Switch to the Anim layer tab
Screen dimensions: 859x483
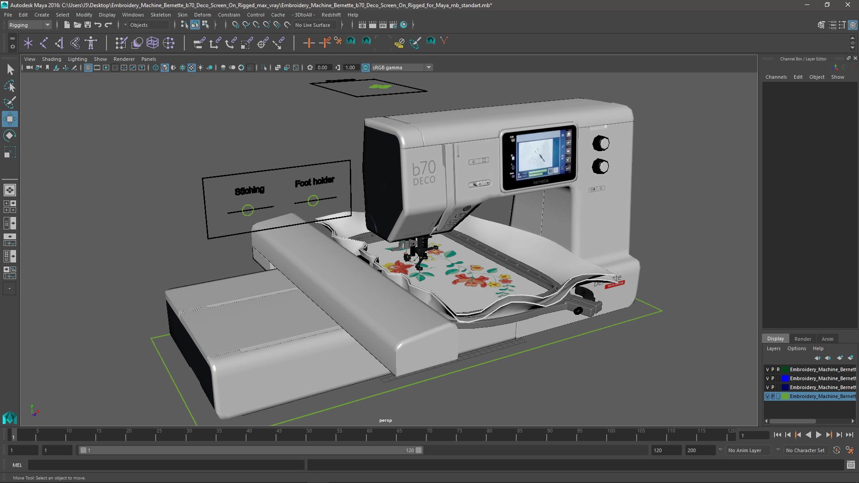[x=827, y=339]
